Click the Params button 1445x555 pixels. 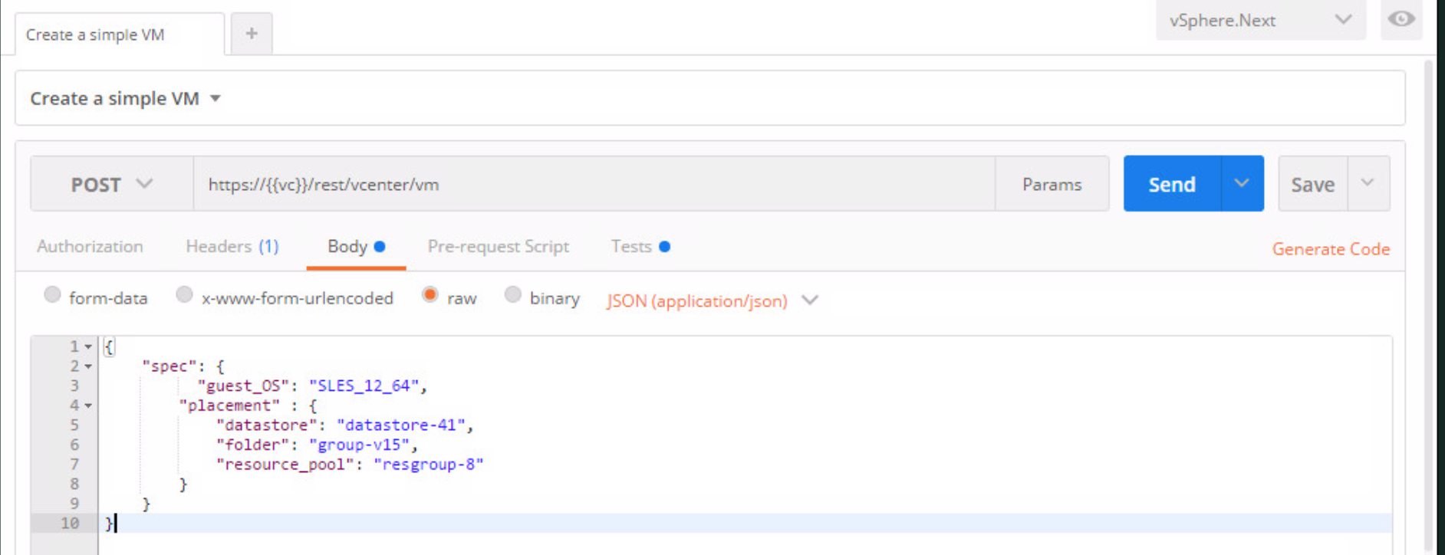1052,184
